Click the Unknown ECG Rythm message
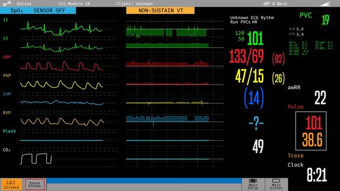This screenshot has width=340, height=191. (x=252, y=18)
